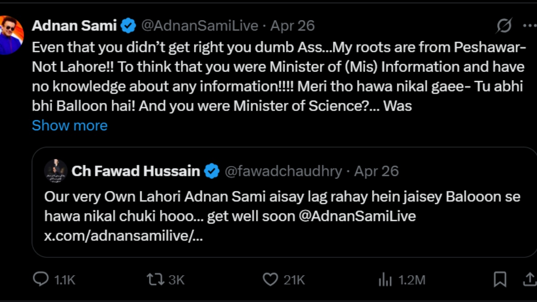The width and height of the screenshot is (537, 302).
Task: Open Adnan Sami's profile picture
Action: [x=11, y=35]
